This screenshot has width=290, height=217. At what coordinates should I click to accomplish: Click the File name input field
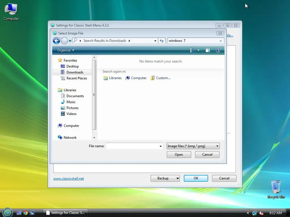coord(132,146)
